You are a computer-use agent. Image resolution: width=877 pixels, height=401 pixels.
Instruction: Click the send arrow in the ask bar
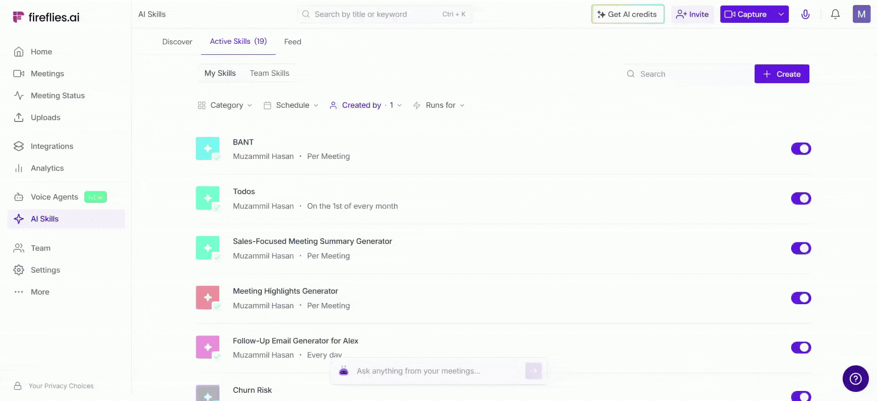[534, 371]
